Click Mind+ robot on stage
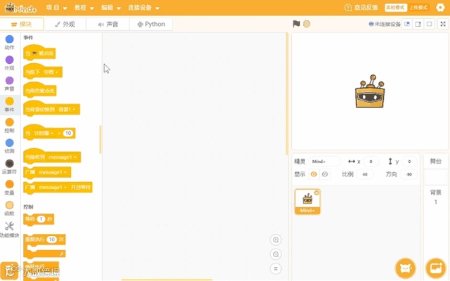Image resolution: width=450 pixels, height=281 pixels. [370, 92]
